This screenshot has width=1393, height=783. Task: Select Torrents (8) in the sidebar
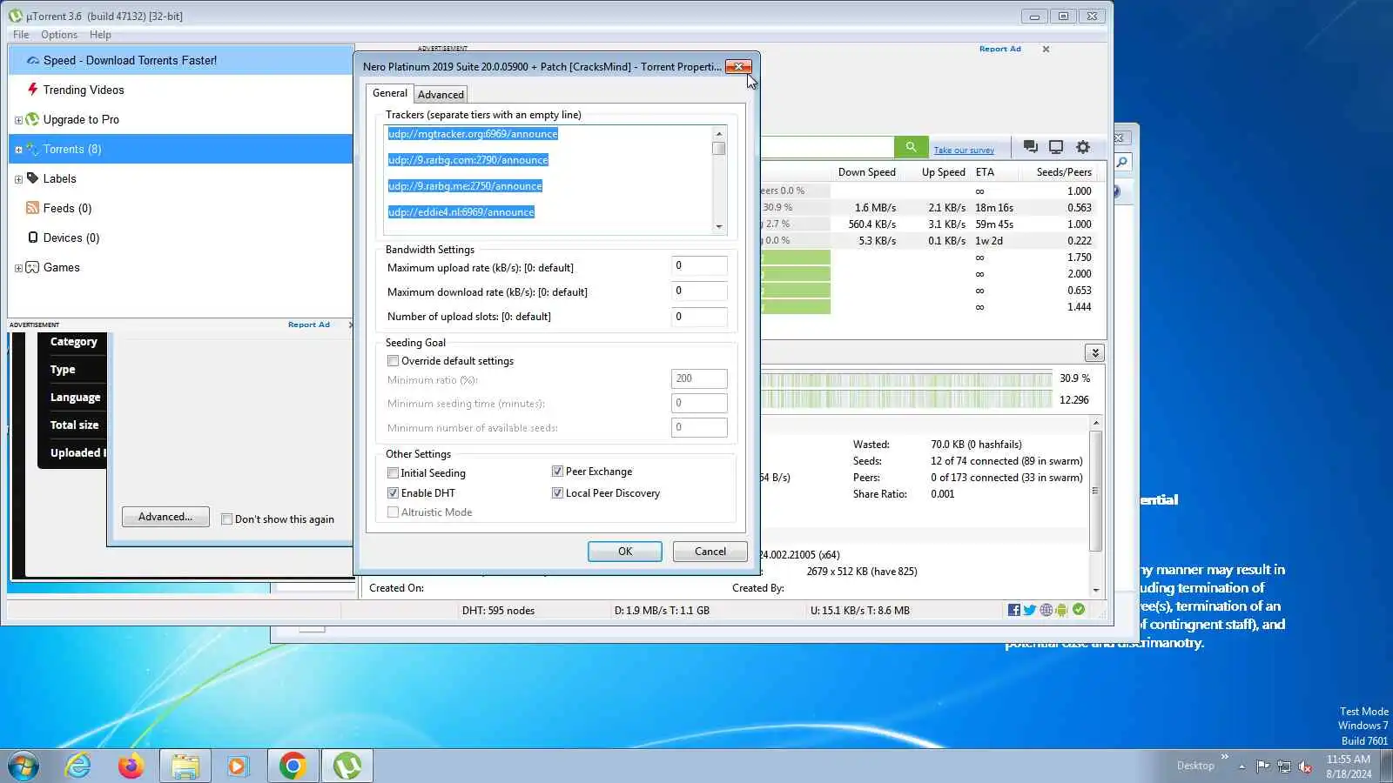[x=180, y=149]
